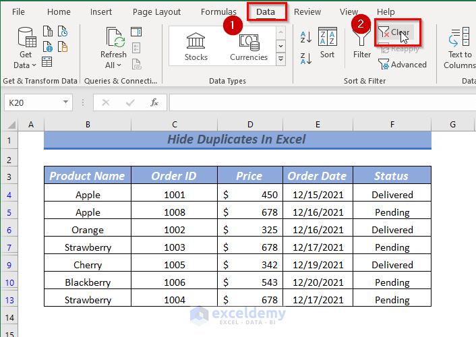Click the Product Name header cell
Screen dimensions: 476x337
click(x=88, y=175)
